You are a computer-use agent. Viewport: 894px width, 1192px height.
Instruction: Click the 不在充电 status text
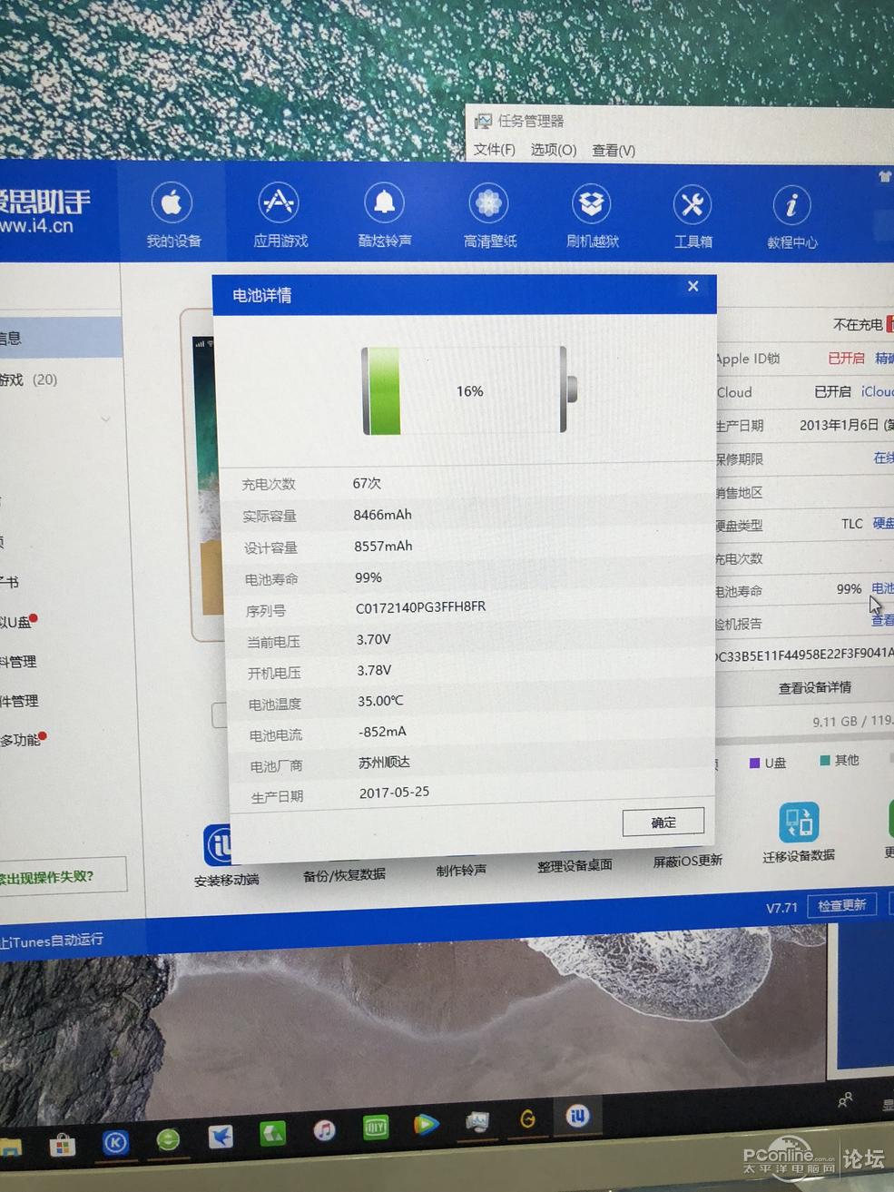pos(858,324)
